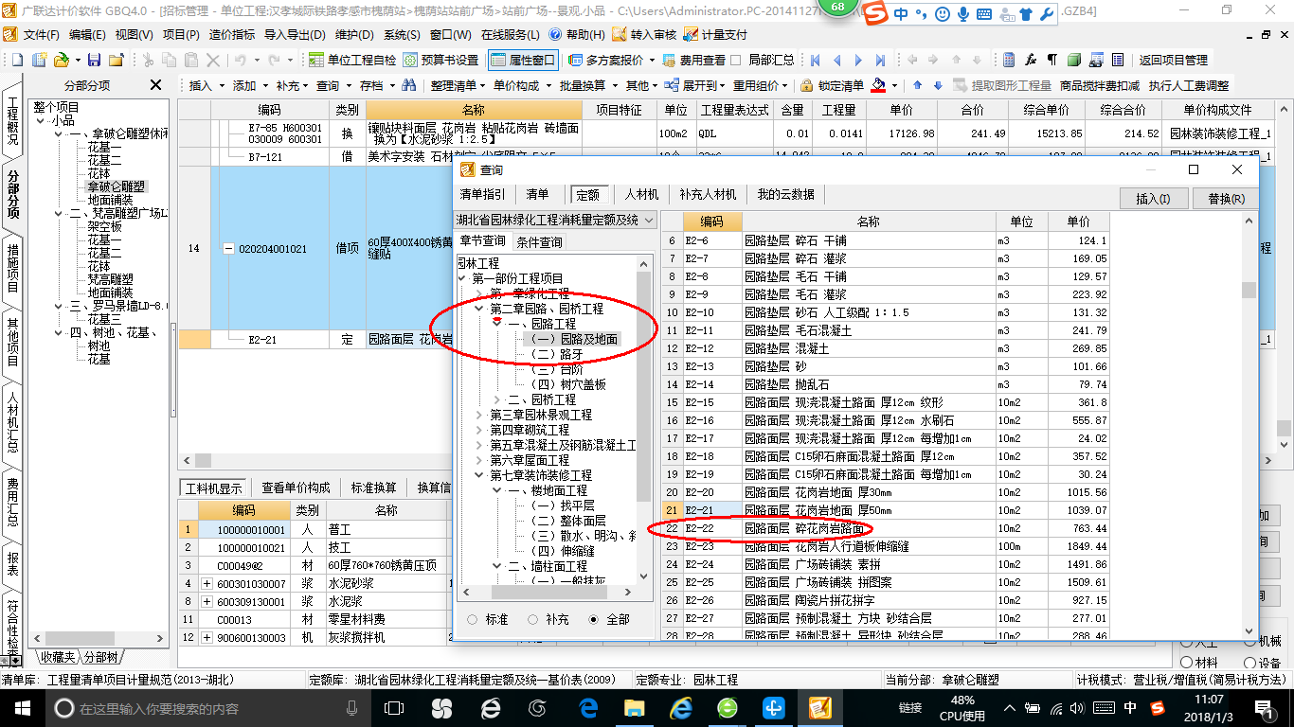Expand the 第三章园林景观工程 tree node
Screen dimensions: 1294x727
479,415
